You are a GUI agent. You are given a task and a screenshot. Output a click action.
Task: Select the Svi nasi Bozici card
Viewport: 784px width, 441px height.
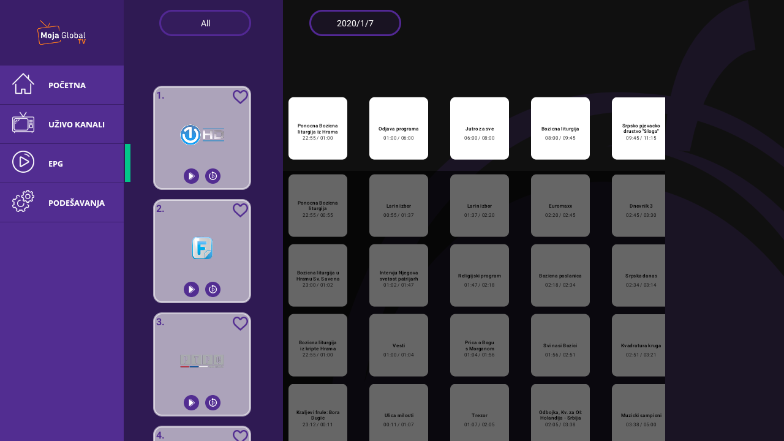[x=560, y=345]
